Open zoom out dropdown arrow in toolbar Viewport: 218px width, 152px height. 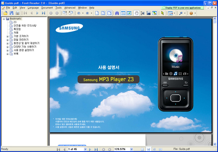coord(83,13)
